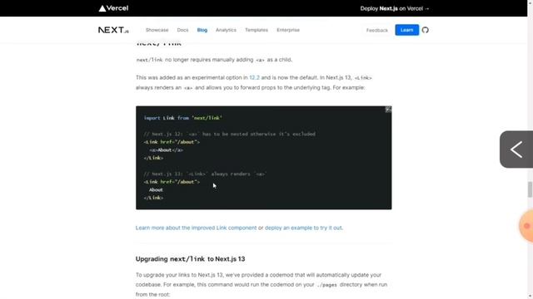Click the blue Learn button
Viewport: 533px width, 299px height.
point(406,30)
